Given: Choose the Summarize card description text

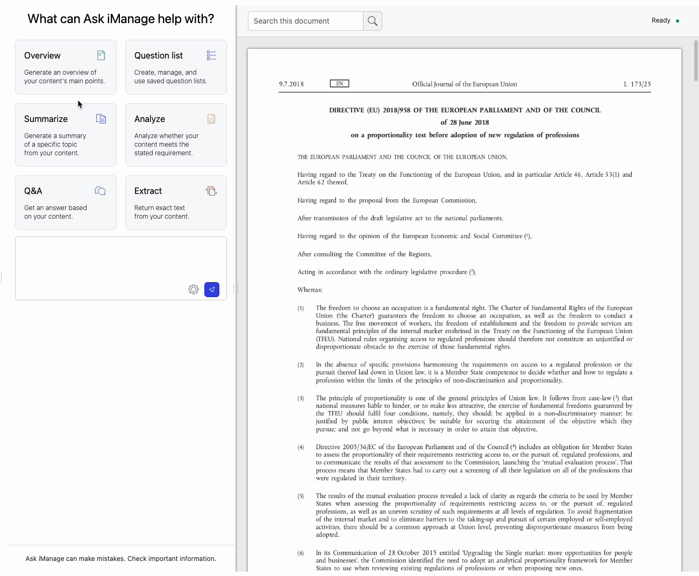Looking at the screenshot, I should [55, 145].
